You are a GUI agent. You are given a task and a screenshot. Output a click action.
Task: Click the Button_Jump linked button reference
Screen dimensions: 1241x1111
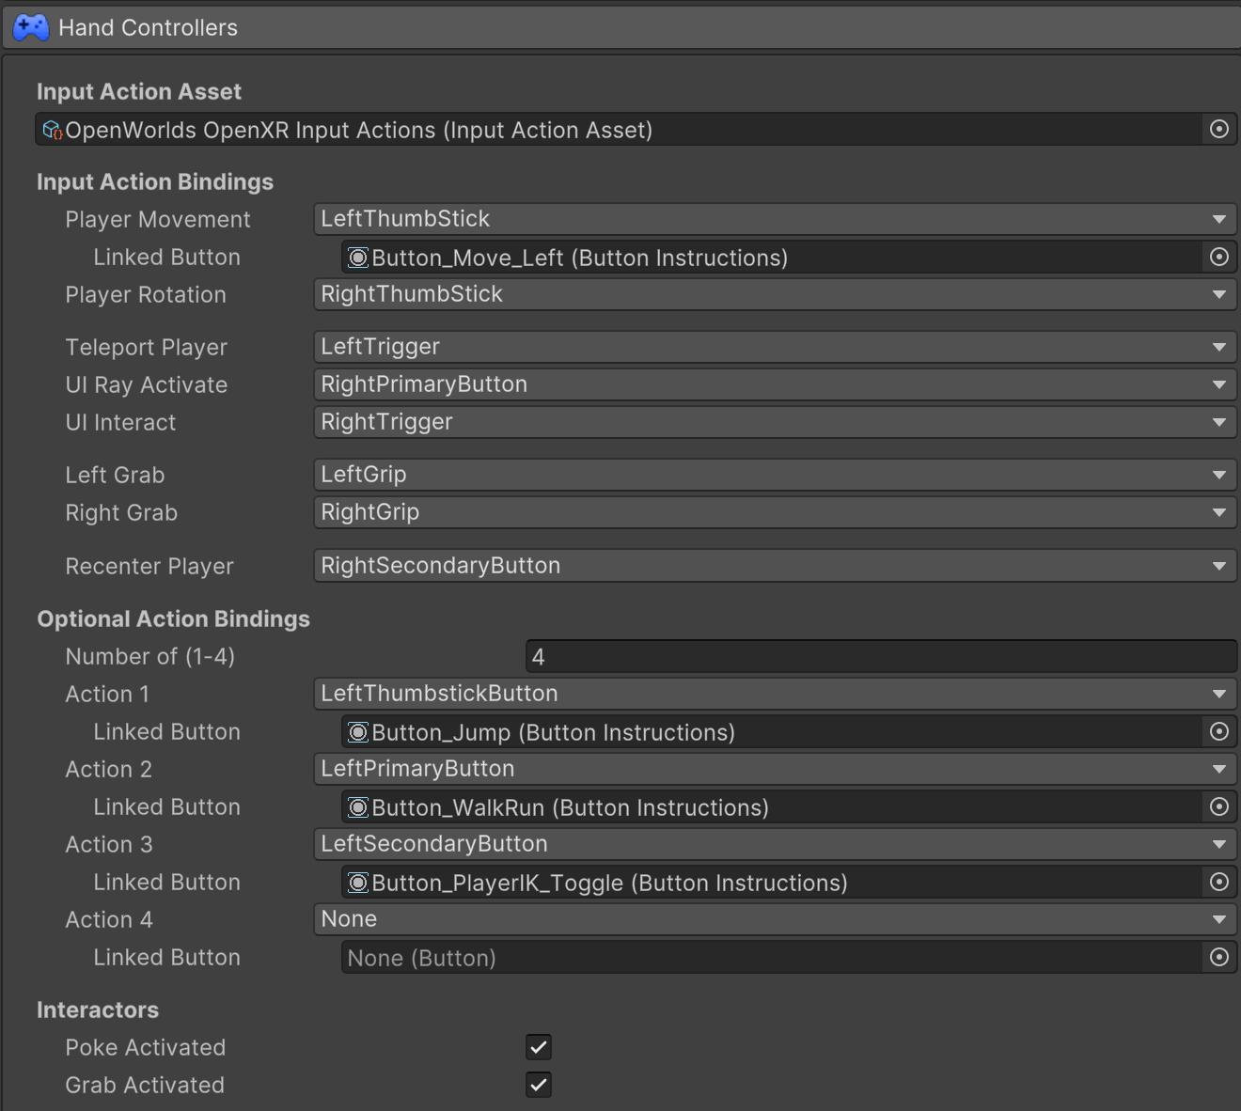(x=771, y=732)
